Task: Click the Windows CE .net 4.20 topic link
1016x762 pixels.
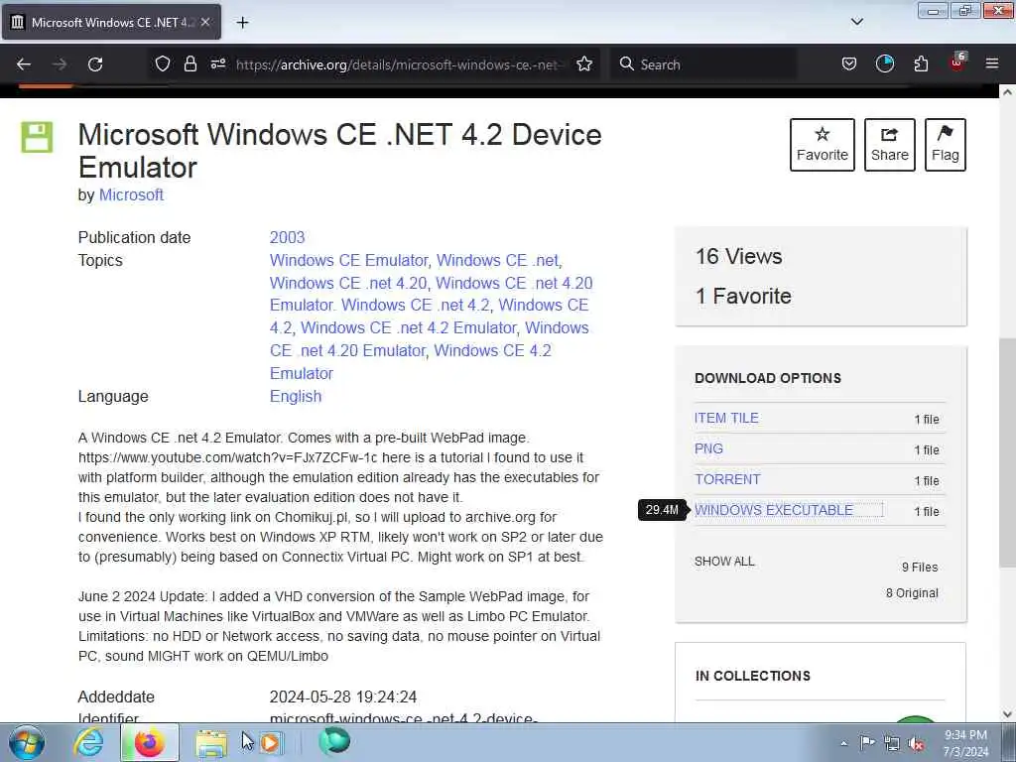Action: [348, 283]
